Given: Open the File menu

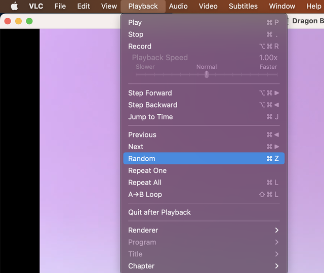Looking at the screenshot, I should pyautogui.click(x=60, y=6).
